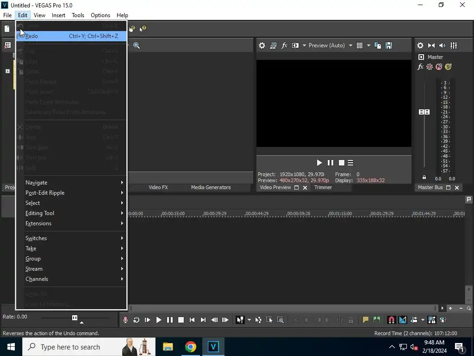This screenshot has width=474, height=356.
Task: Copy preview snapshot to clipboard
Action: (x=378, y=45)
